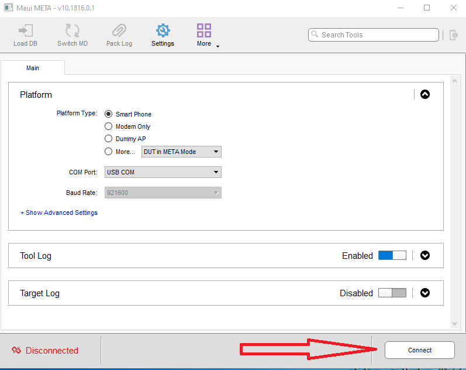Click the Disconnected status text
466x370 pixels.
coord(52,350)
